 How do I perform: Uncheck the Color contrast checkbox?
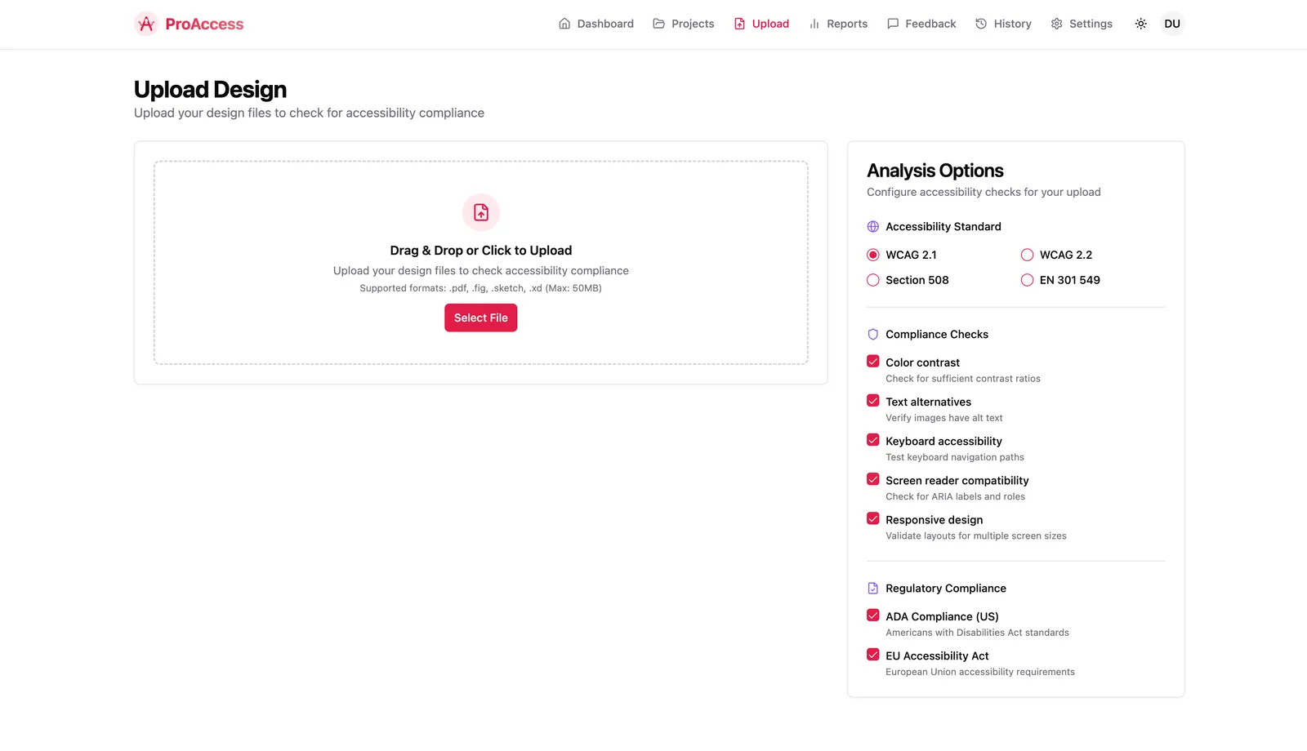pyautogui.click(x=872, y=362)
